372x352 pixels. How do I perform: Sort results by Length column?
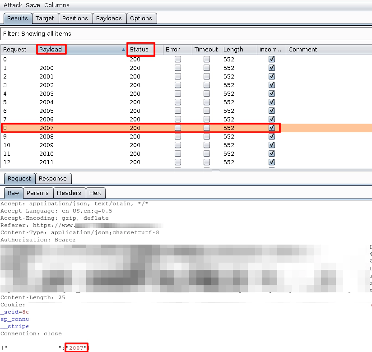(233, 50)
